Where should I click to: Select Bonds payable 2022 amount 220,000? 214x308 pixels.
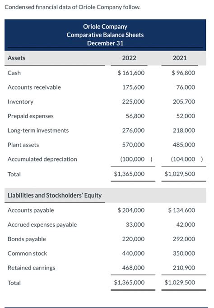click(x=133, y=239)
